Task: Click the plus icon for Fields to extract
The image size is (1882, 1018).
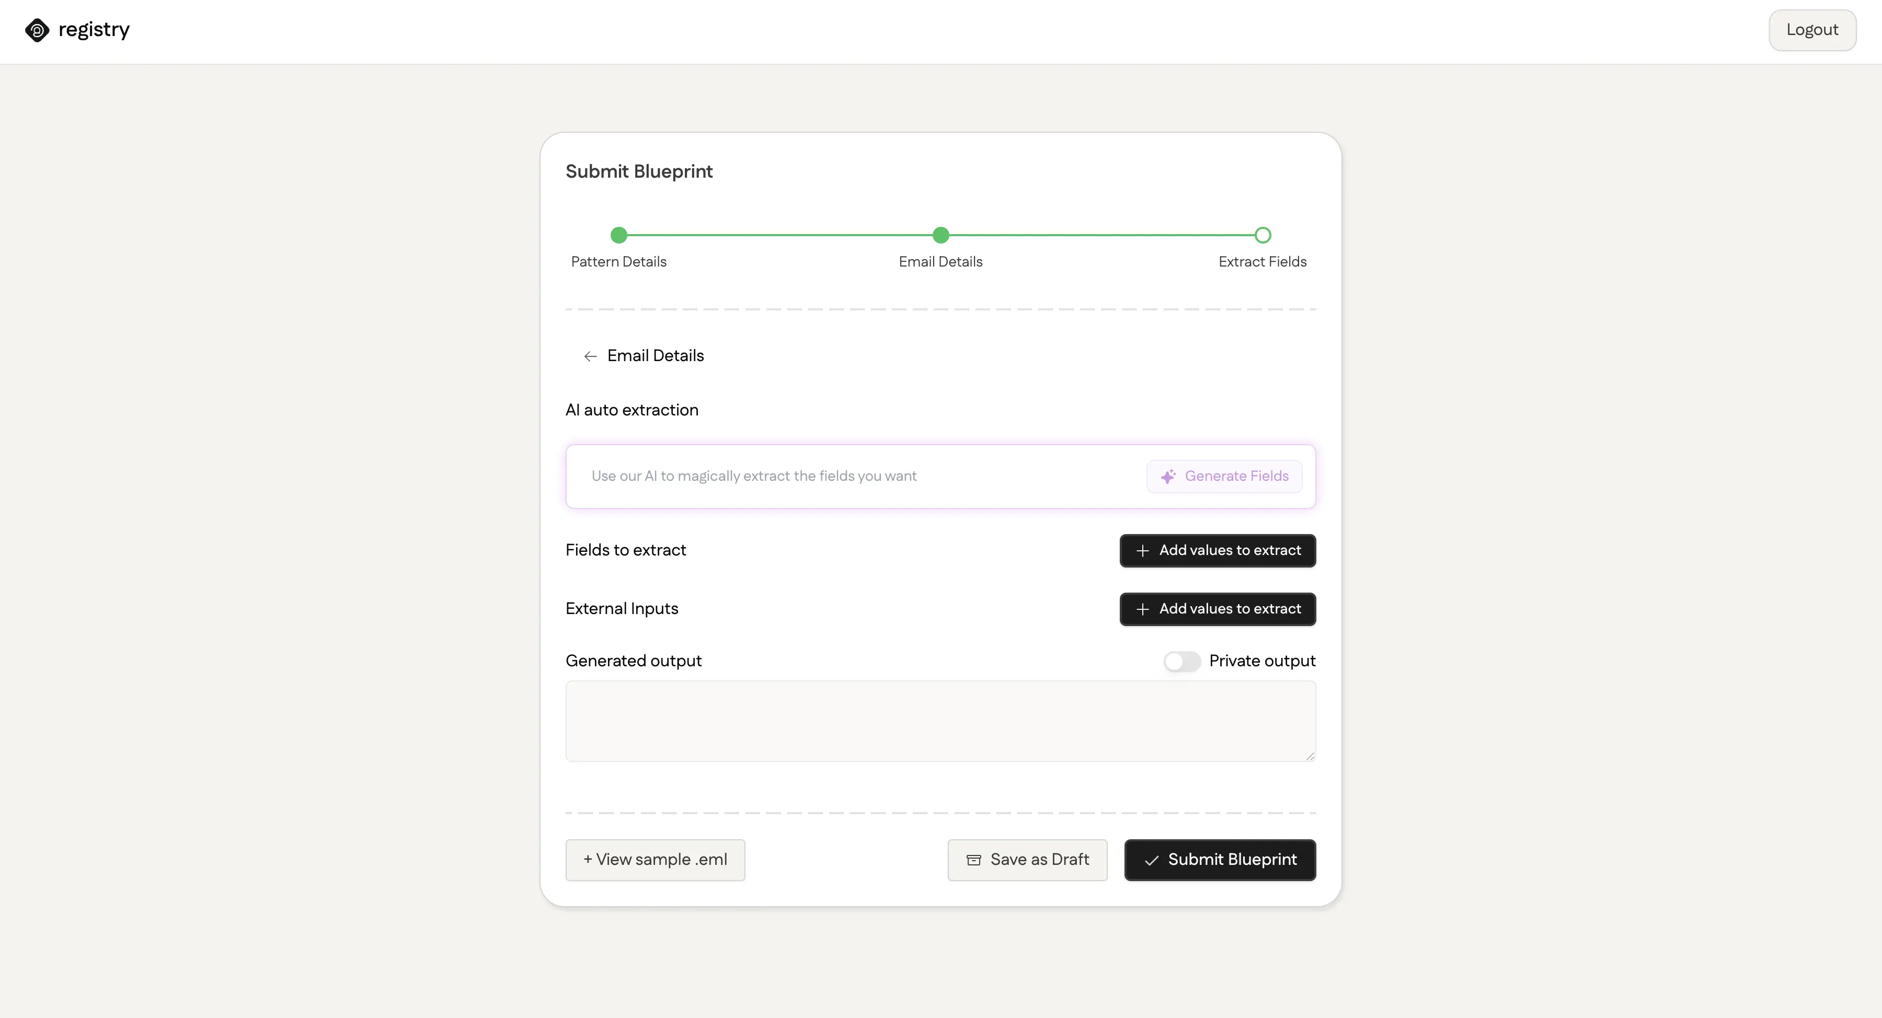Action: (1142, 550)
